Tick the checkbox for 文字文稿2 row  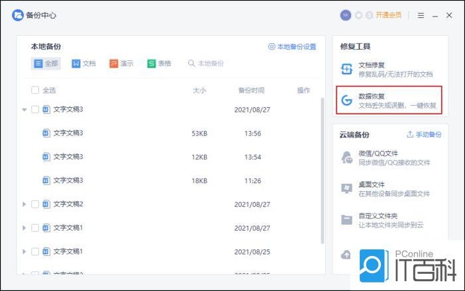tap(35, 204)
